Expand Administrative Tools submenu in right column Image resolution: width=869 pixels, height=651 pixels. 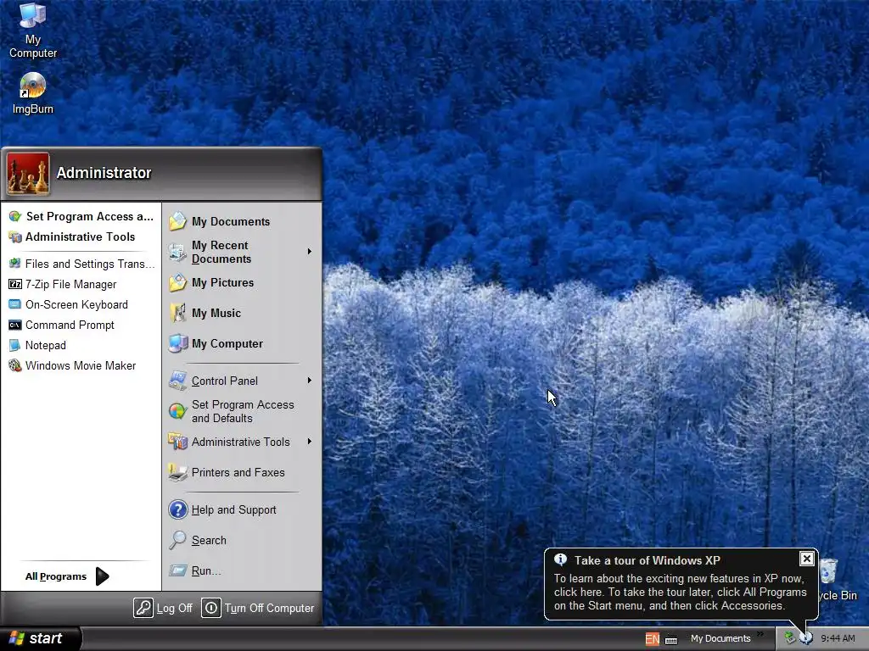click(309, 441)
